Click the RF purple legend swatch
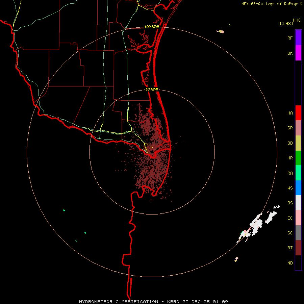The image size is (304, 304). (x=298, y=38)
